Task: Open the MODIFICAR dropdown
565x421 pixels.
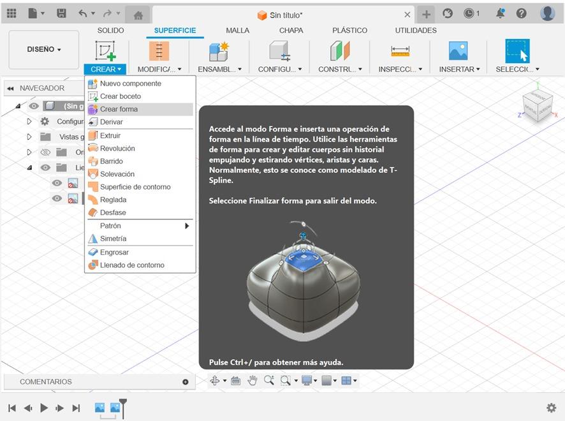Action: (159, 69)
